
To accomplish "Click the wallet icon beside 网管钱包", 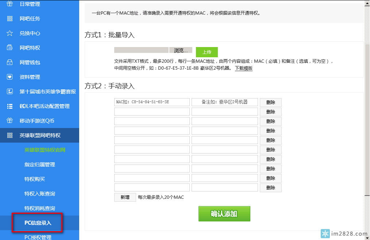I will click(x=10, y=62).
